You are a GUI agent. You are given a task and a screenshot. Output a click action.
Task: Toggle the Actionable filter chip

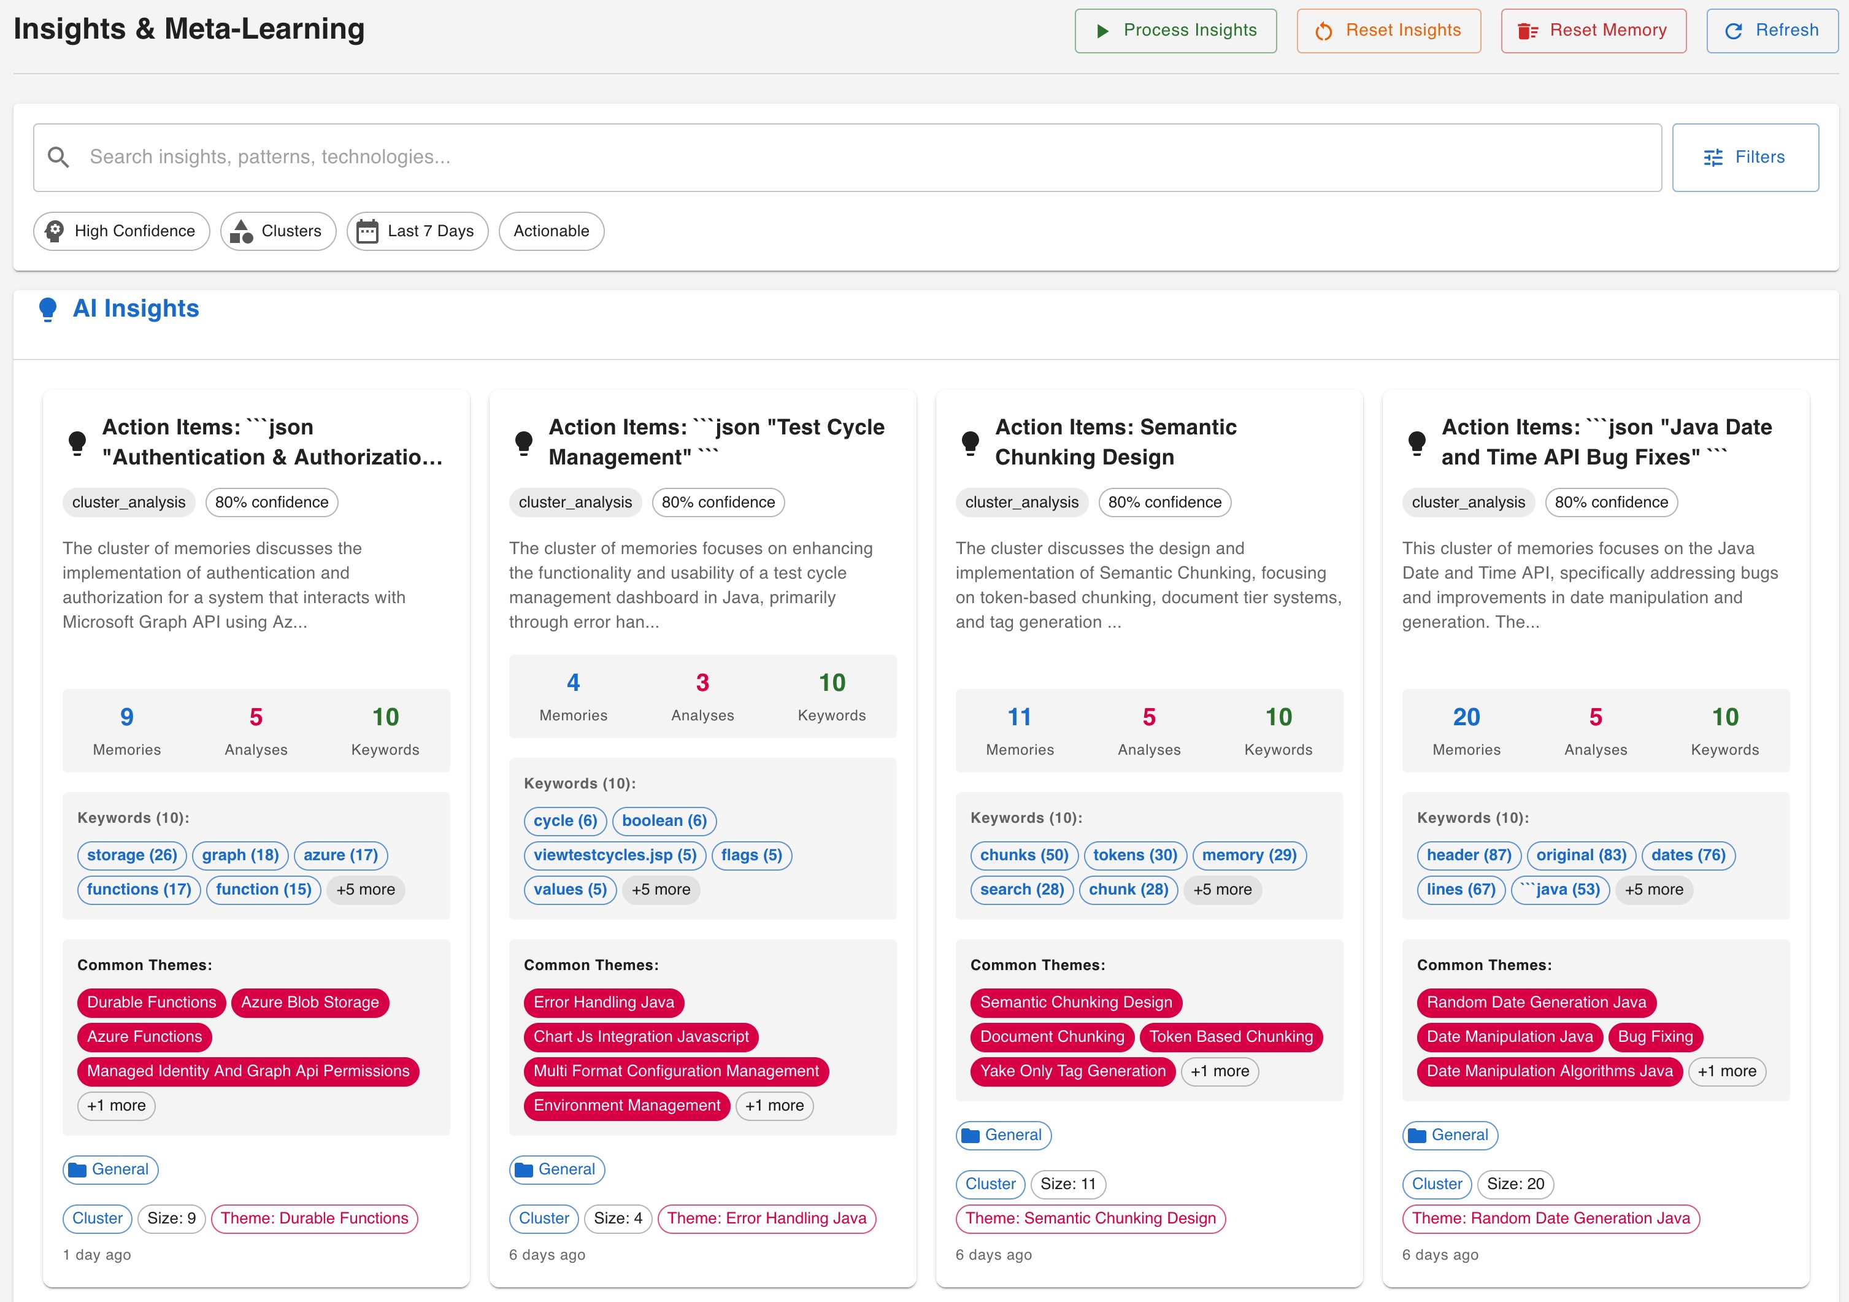click(x=551, y=231)
